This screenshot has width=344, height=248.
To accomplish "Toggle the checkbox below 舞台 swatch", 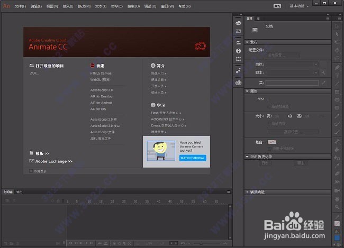I will [x=269, y=149].
